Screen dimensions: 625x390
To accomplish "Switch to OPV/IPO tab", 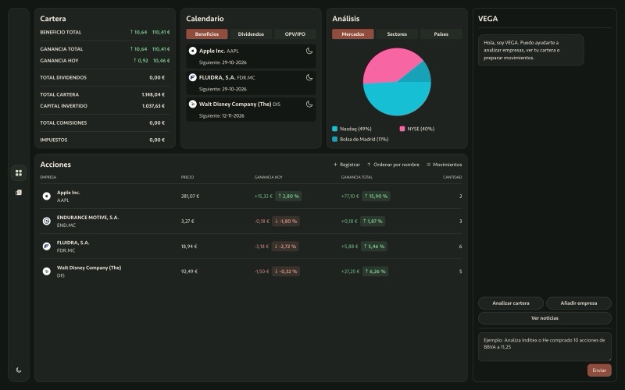I will pyautogui.click(x=295, y=34).
